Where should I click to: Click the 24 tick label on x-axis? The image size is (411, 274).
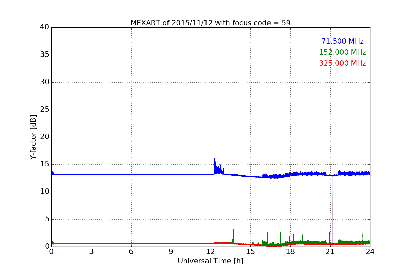tap(370, 251)
